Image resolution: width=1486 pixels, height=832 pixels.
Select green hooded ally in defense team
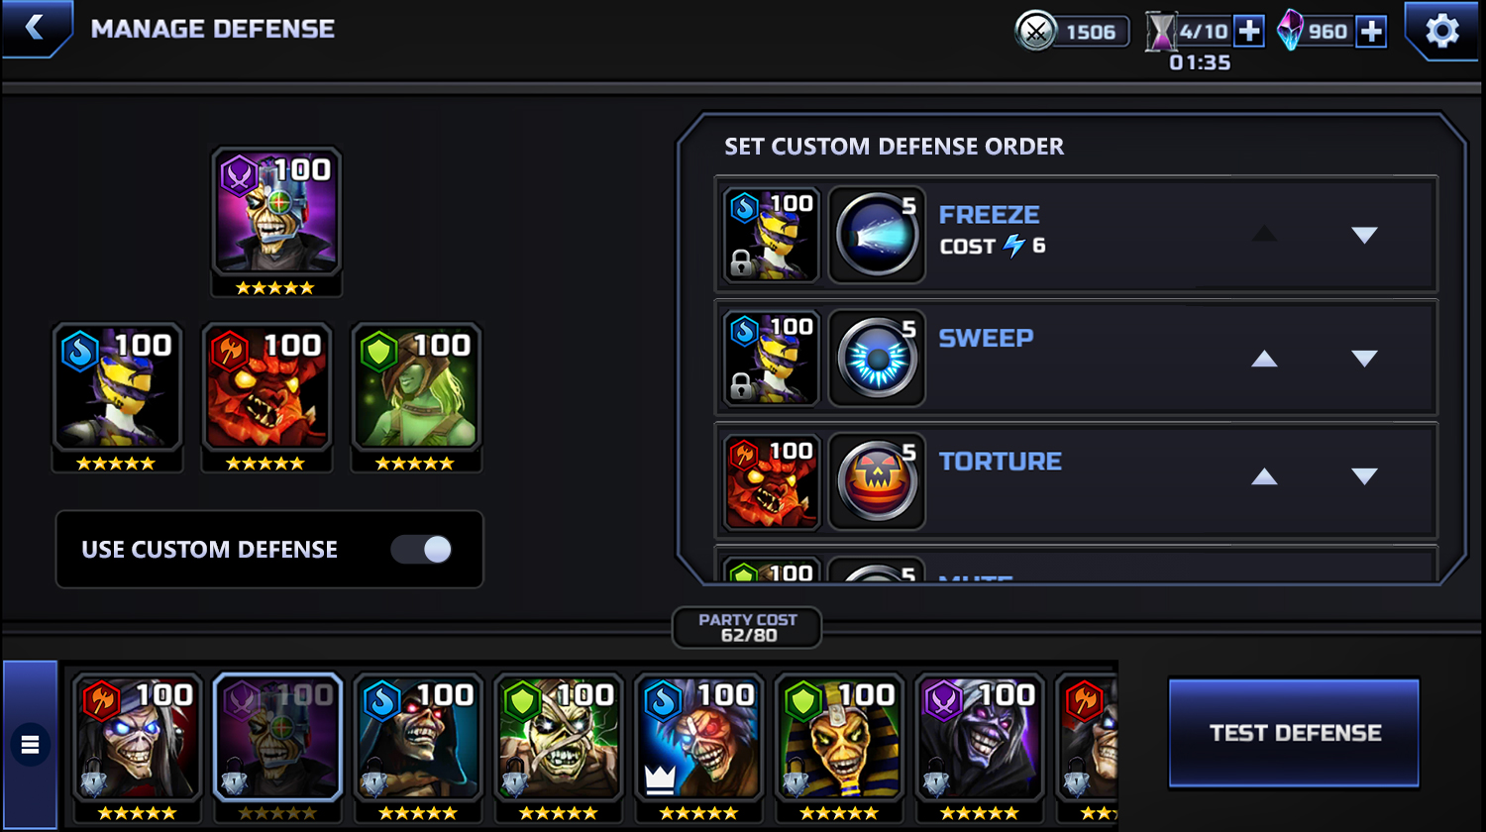point(416,397)
